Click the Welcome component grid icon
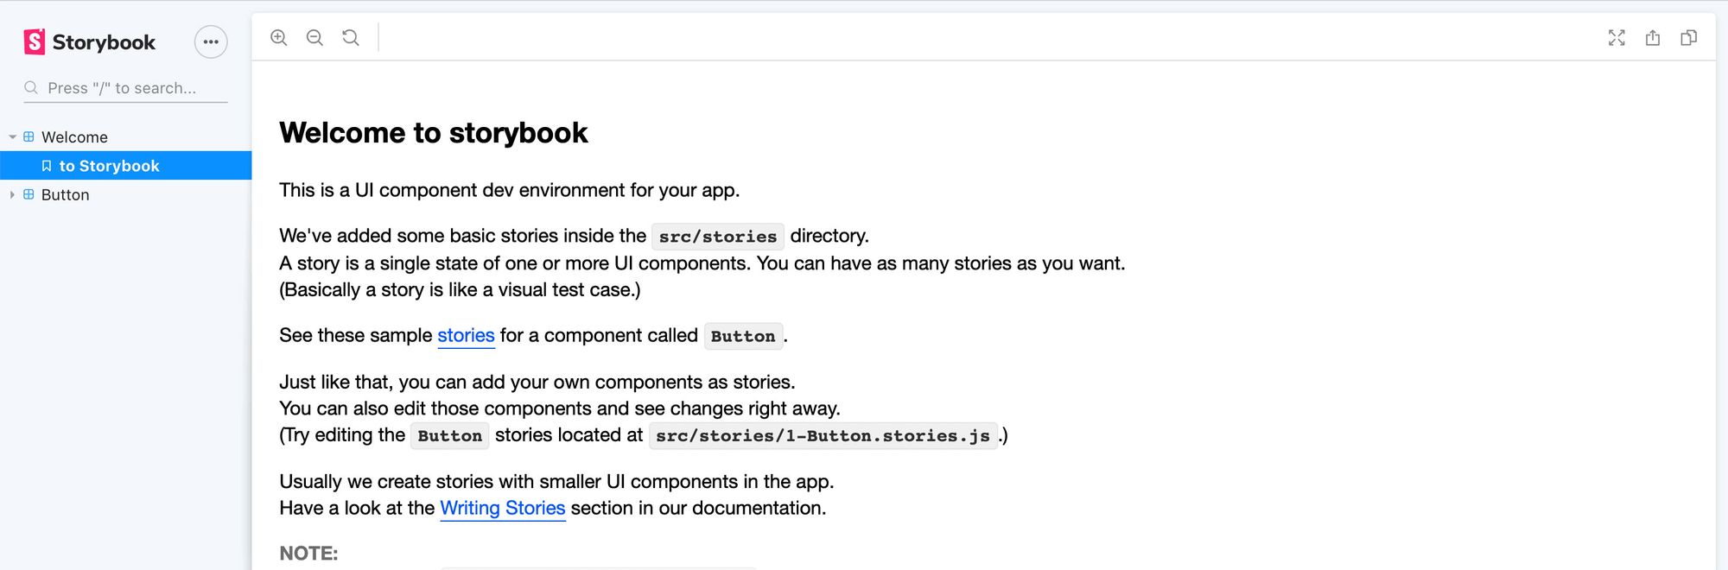 29,137
